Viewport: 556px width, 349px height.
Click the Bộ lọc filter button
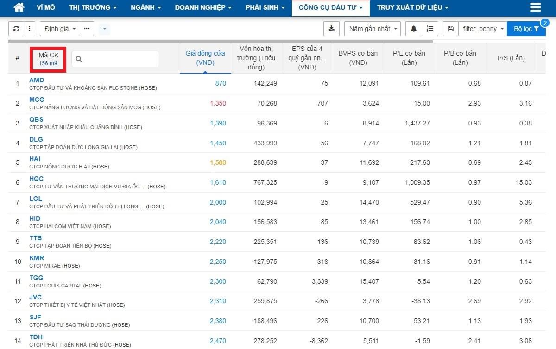click(526, 29)
